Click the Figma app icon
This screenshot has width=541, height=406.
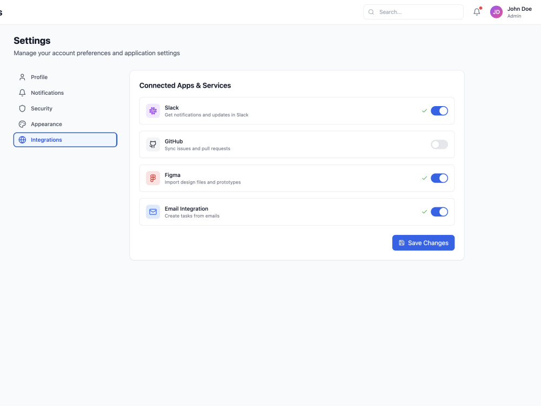pyautogui.click(x=153, y=178)
